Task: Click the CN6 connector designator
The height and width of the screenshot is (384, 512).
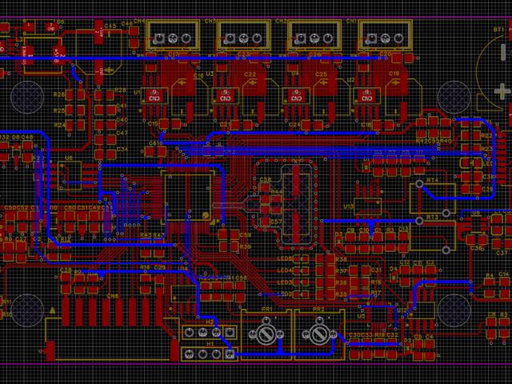Action: click(x=113, y=296)
